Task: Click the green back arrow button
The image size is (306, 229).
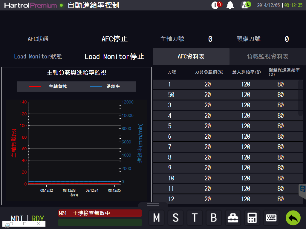Action: (293, 218)
